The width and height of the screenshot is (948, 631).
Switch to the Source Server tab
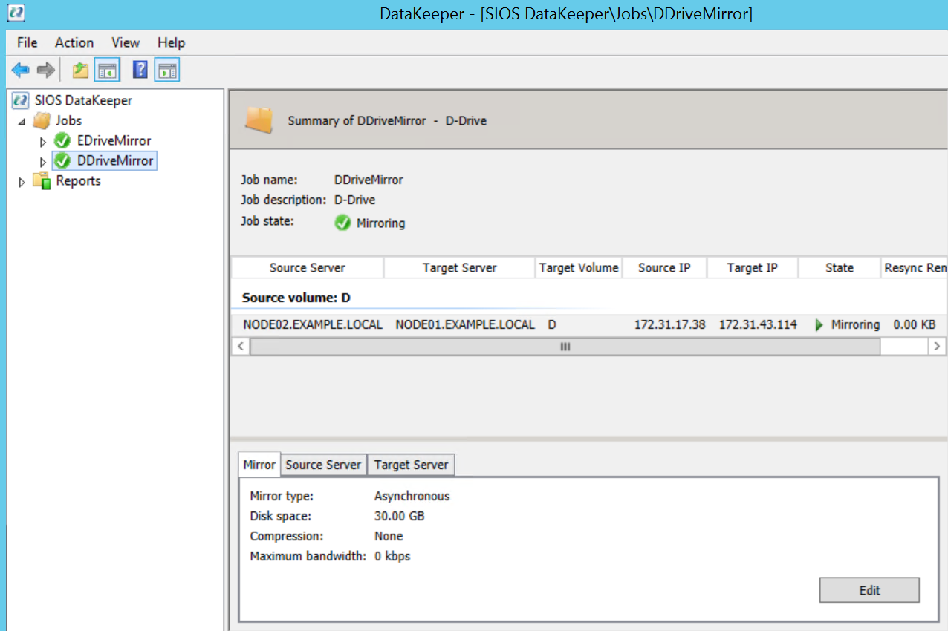coord(323,464)
